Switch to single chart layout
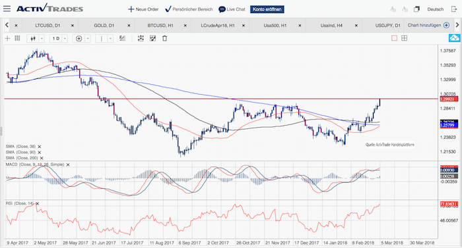 pyautogui.click(x=394, y=38)
